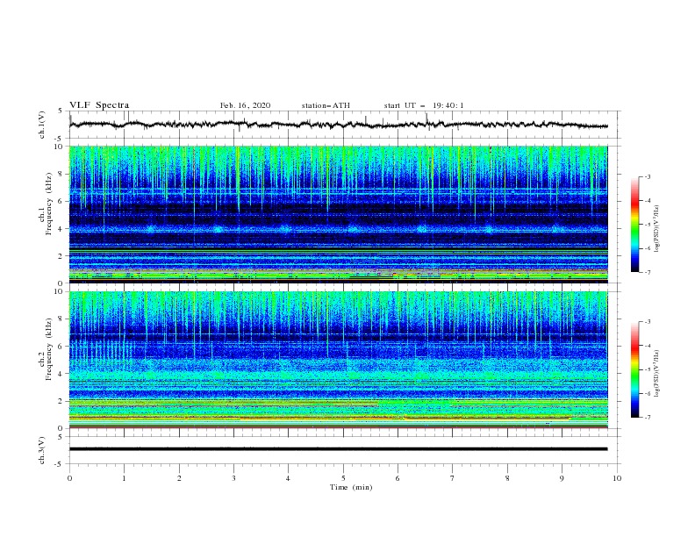The image size is (695, 537).
Task: Click the "Time (min)" x-axis label
Action: 351,487
